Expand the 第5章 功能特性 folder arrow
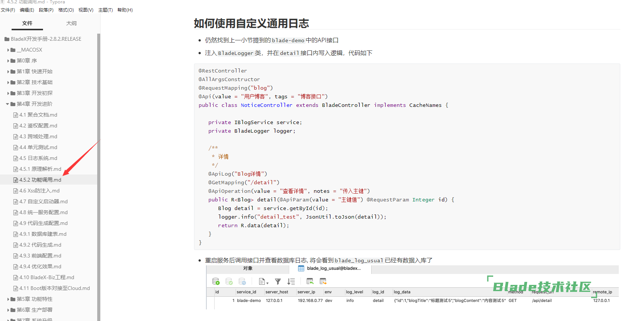Screen dimensions: 630x321 (8, 299)
